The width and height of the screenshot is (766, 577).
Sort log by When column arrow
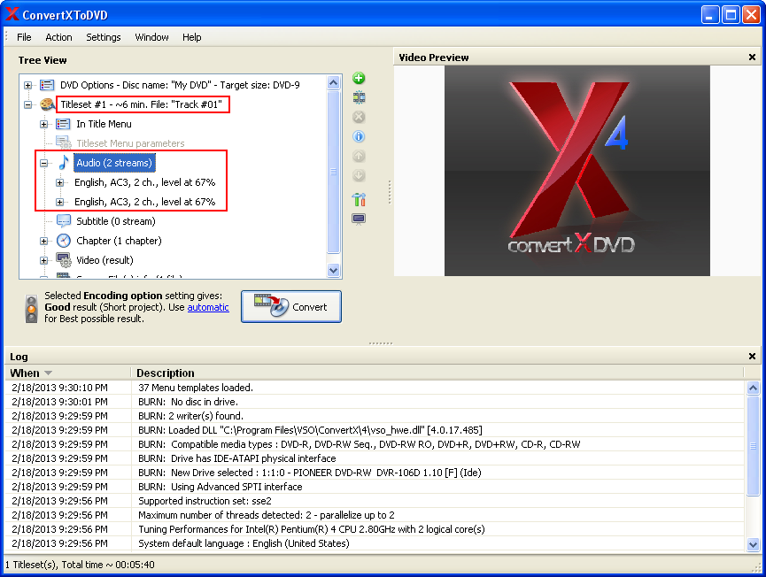pos(48,373)
